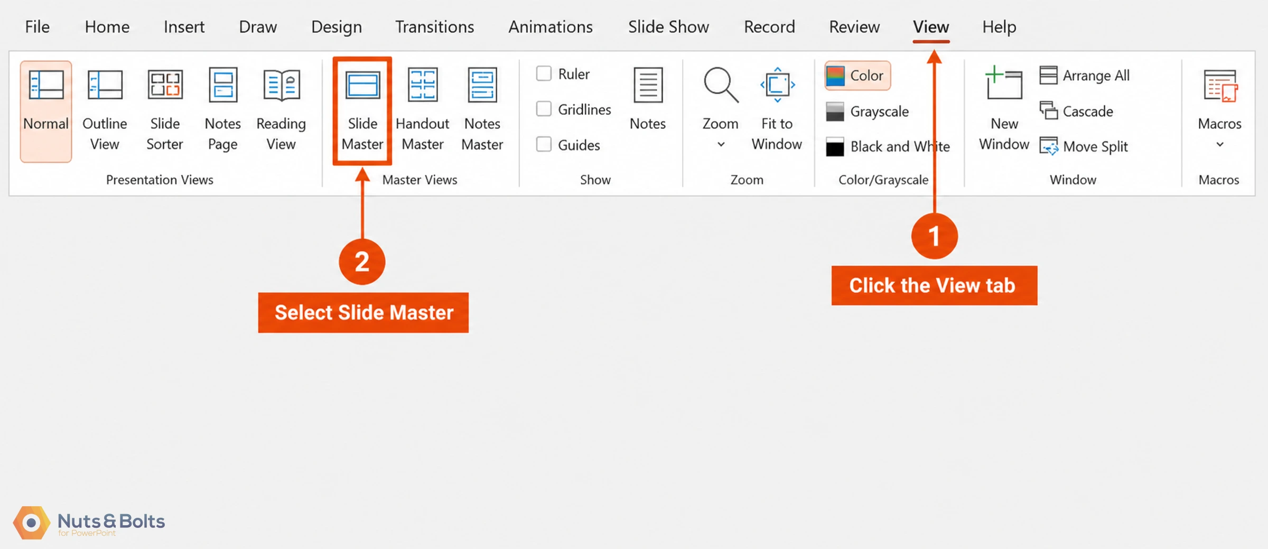Screen dimensions: 1268x549
Task: Switch to the Home tab
Action: click(107, 26)
